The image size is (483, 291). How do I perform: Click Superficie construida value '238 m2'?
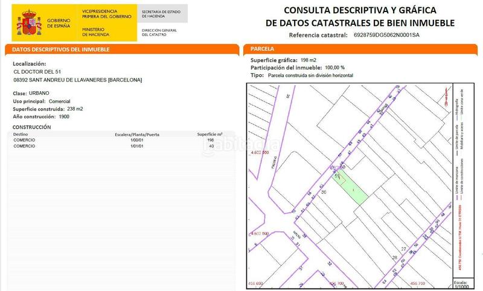75,109
